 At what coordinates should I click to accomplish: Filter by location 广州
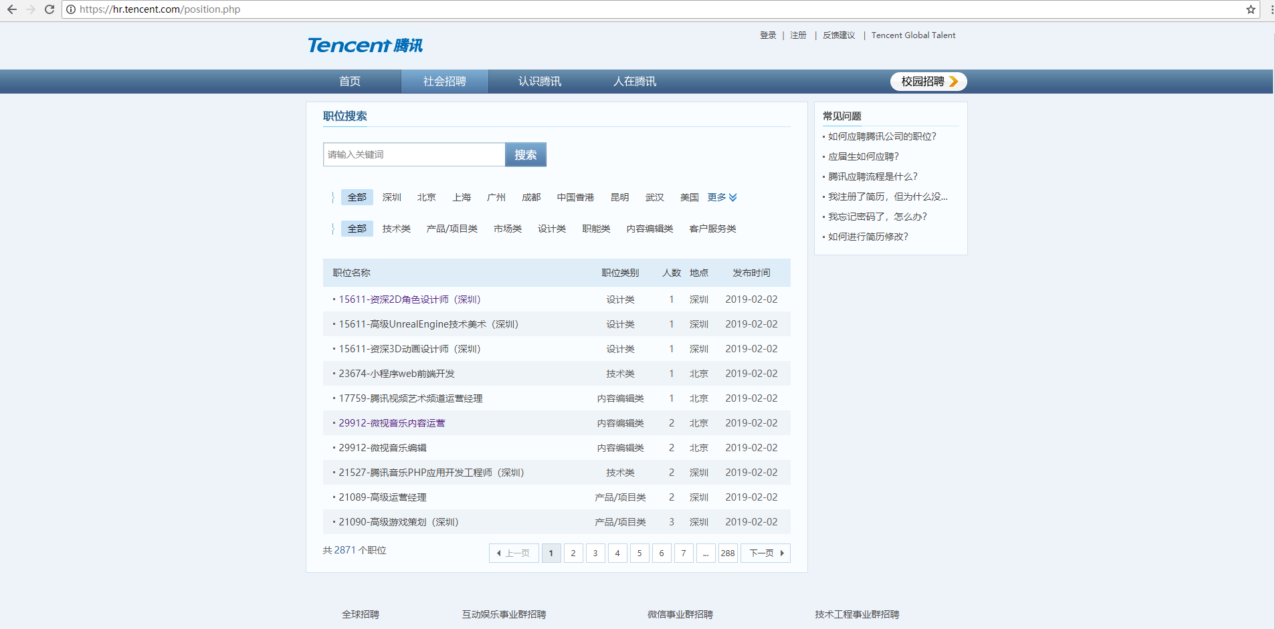(496, 197)
